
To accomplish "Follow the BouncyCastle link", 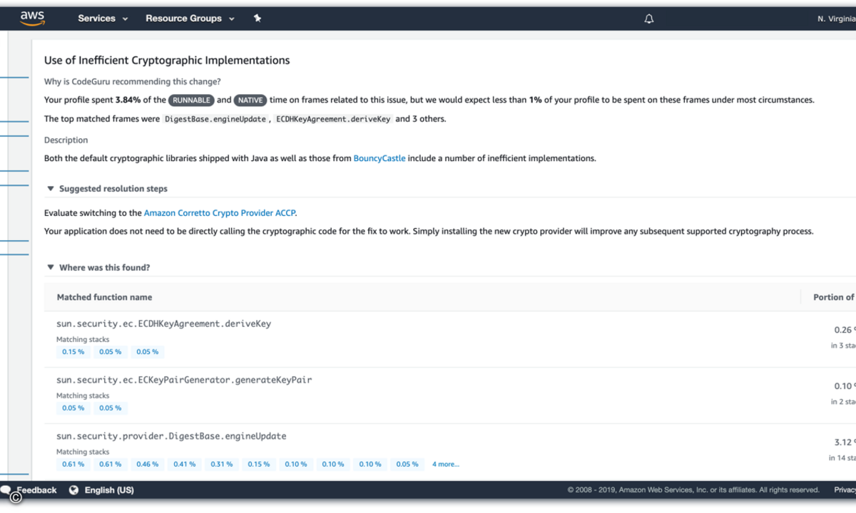I will click(379, 158).
